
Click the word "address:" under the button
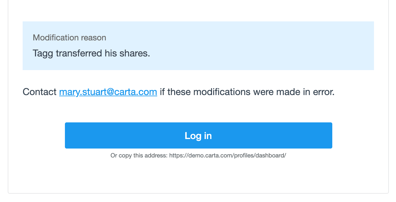(157, 155)
